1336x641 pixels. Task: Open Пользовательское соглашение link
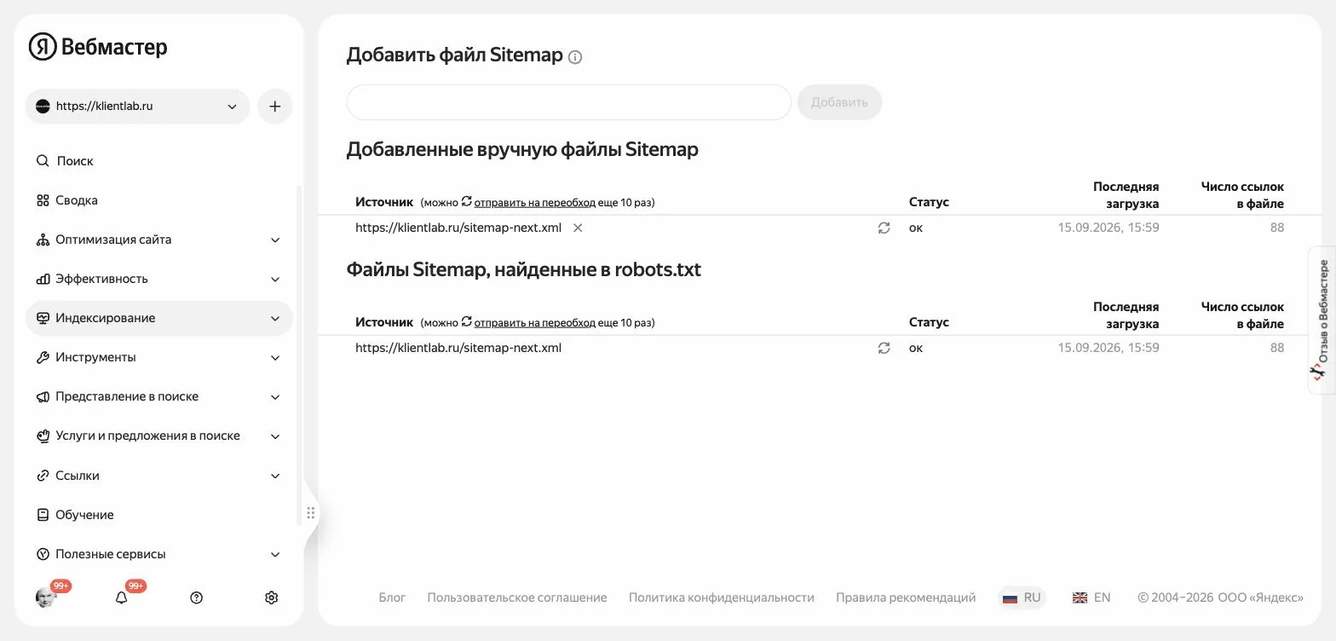[517, 598]
